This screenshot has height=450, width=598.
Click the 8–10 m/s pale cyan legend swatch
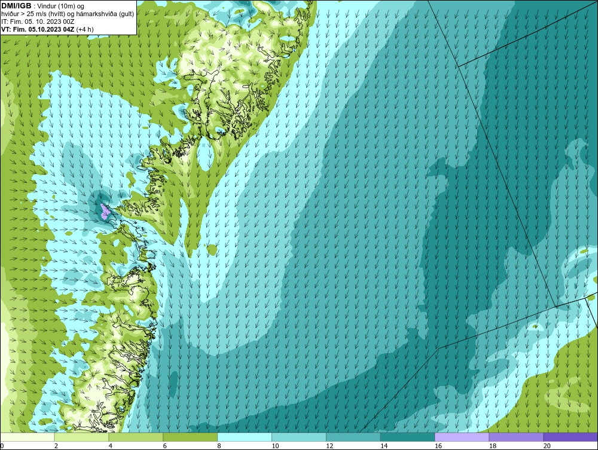(245, 437)
